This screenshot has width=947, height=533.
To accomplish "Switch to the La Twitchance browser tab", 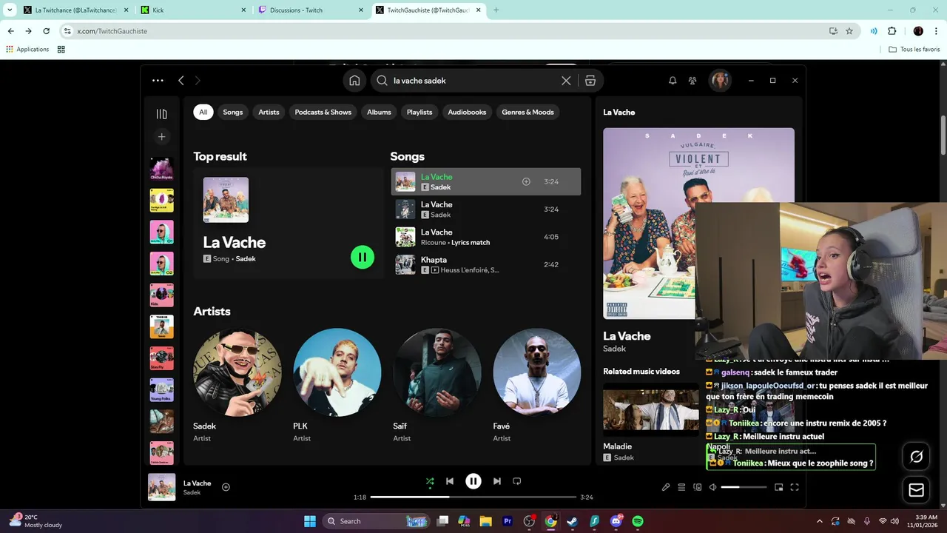I will (76, 10).
